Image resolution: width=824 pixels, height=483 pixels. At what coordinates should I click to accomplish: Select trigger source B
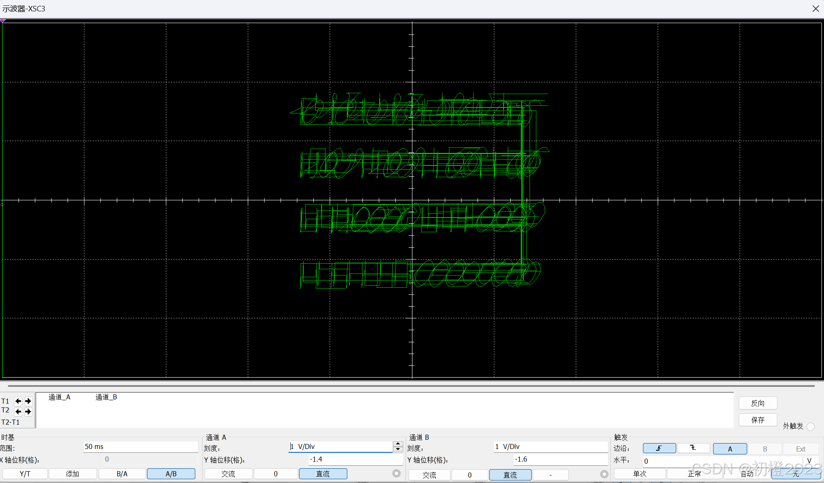(x=765, y=449)
